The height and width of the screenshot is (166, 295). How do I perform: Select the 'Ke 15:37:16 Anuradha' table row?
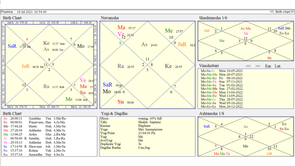click(35, 154)
